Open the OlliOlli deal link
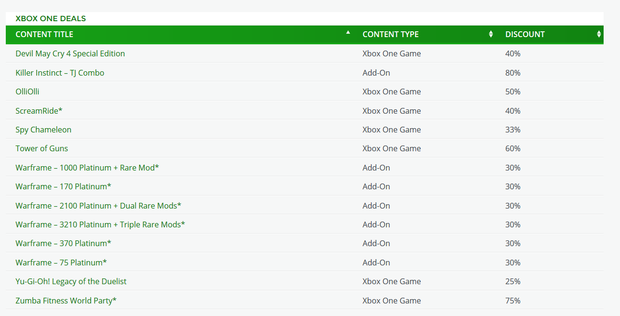Screen dimensions: 620x316 pos(28,92)
